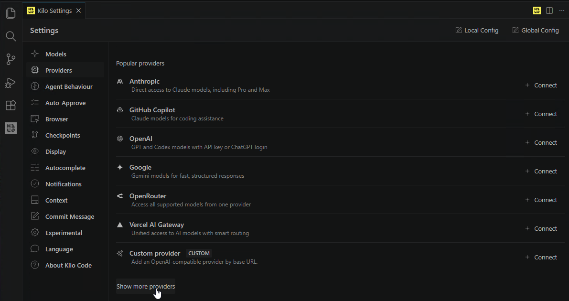Connect the Anthropic provider
This screenshot has height=301, width=569.
pos(541,86)
